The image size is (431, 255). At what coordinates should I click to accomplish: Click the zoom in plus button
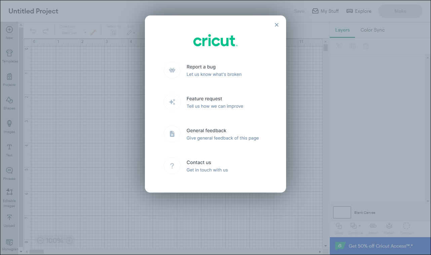tap(69, 240)
